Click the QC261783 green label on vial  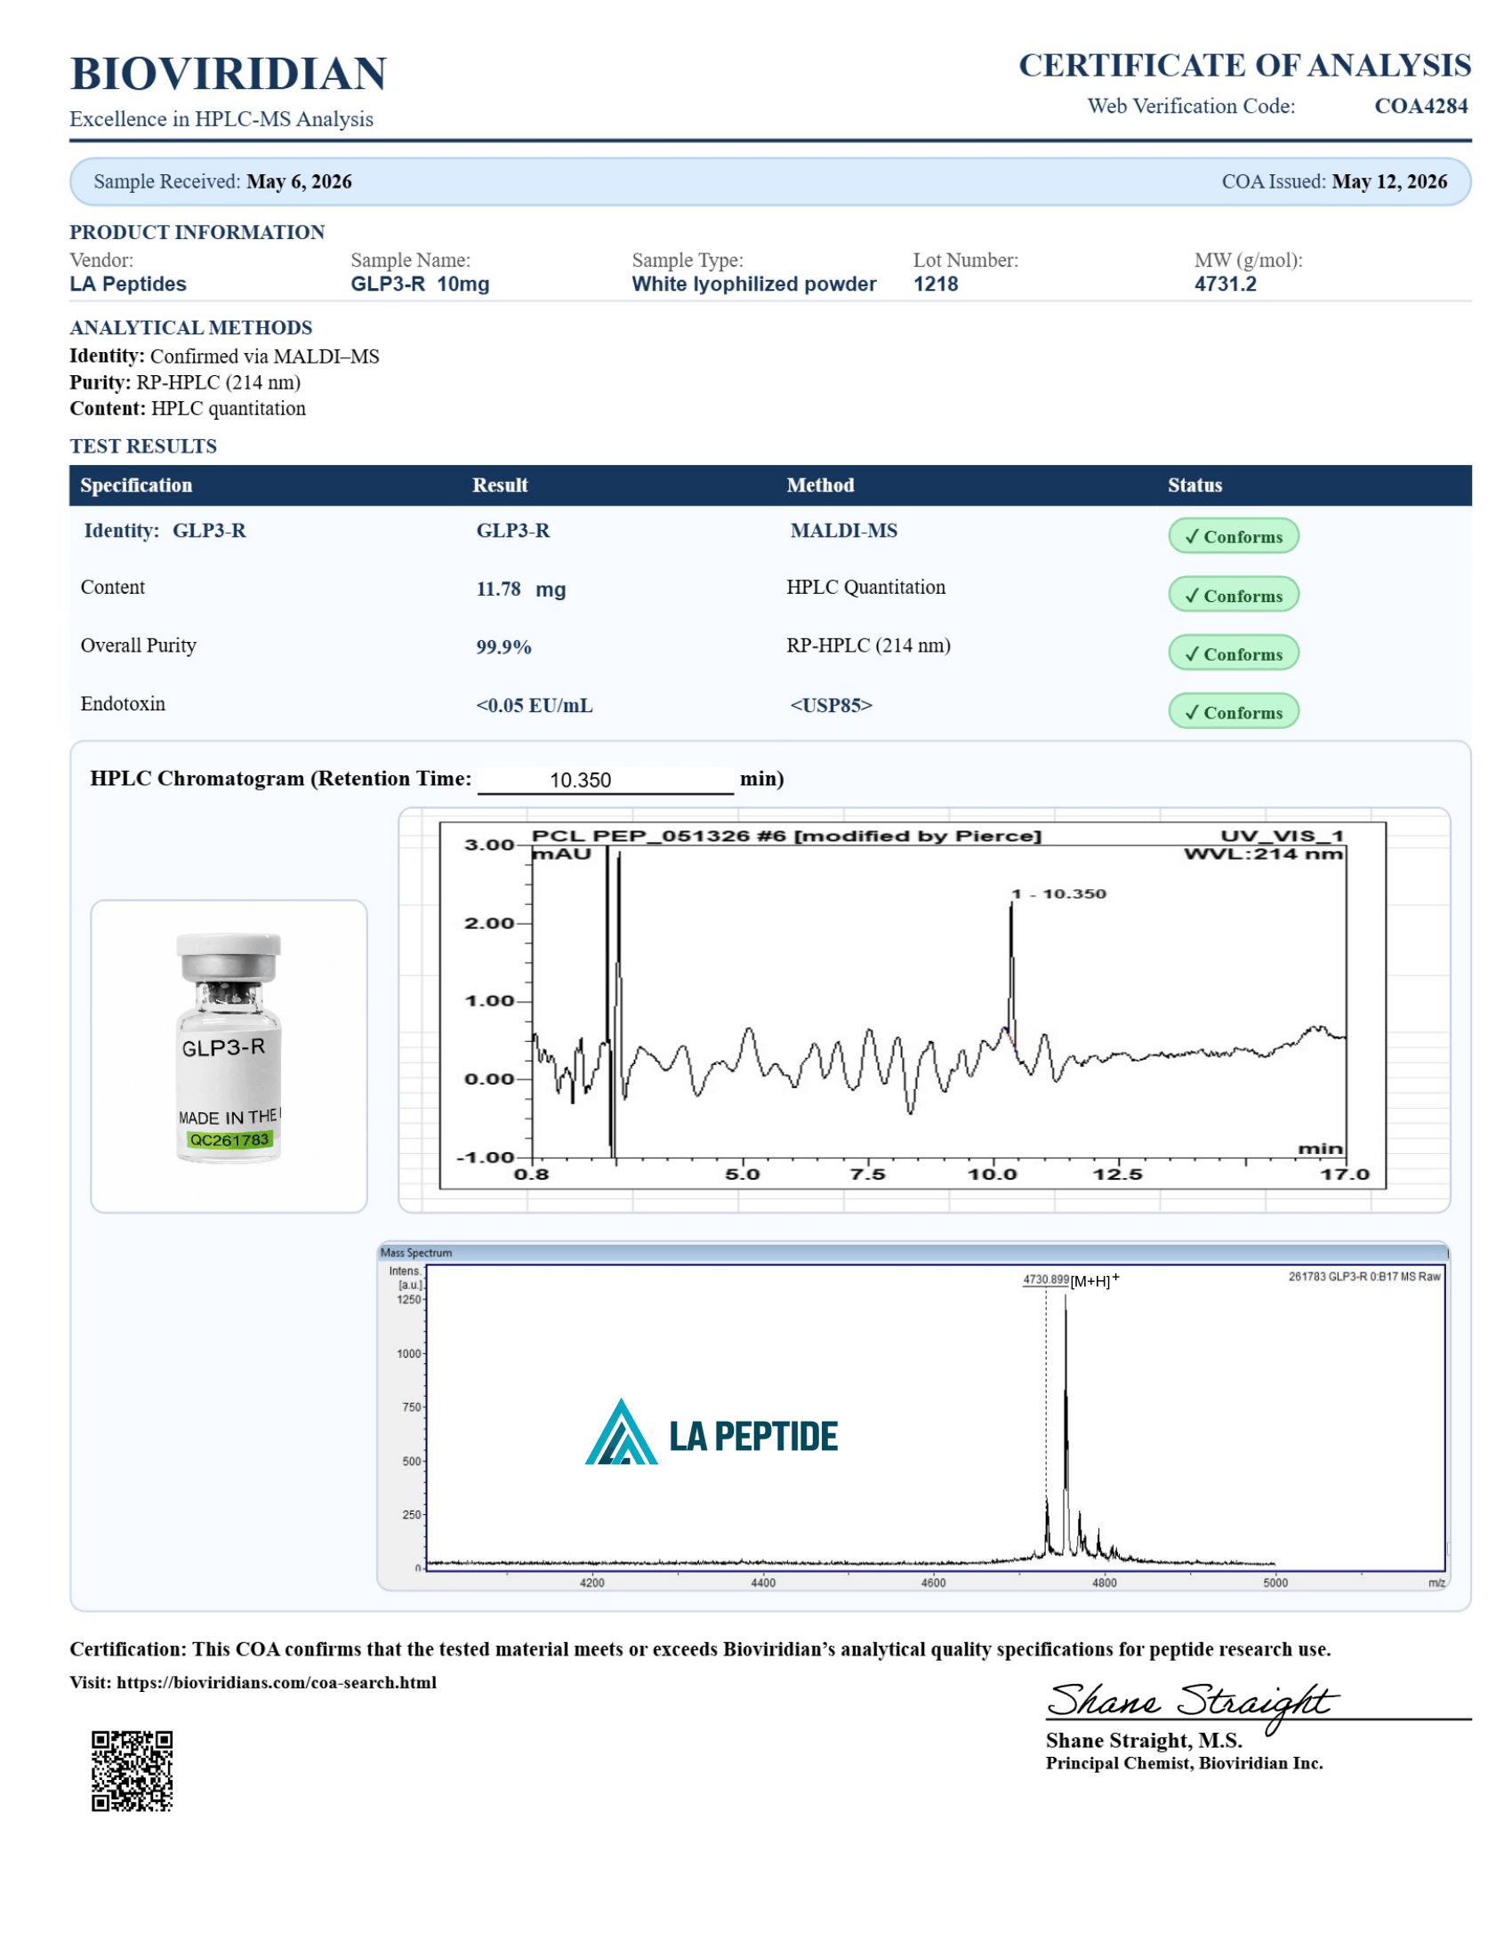click(x=229, y=1139)
